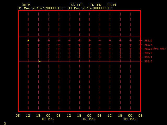
Task: Click elevation value 363M
Action: point(112,5)
